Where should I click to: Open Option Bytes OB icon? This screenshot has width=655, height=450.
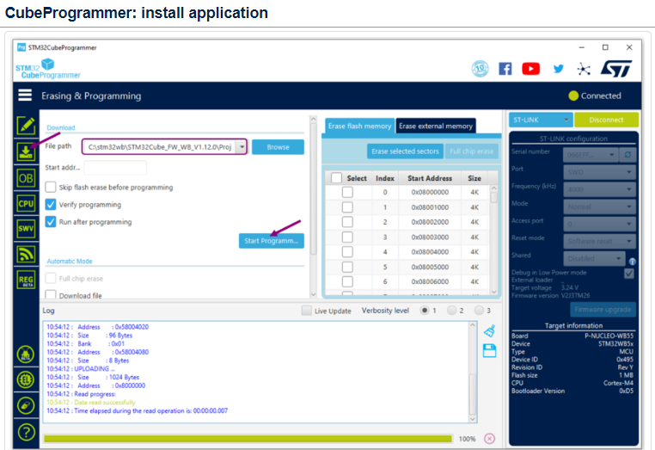coord(26,179)
